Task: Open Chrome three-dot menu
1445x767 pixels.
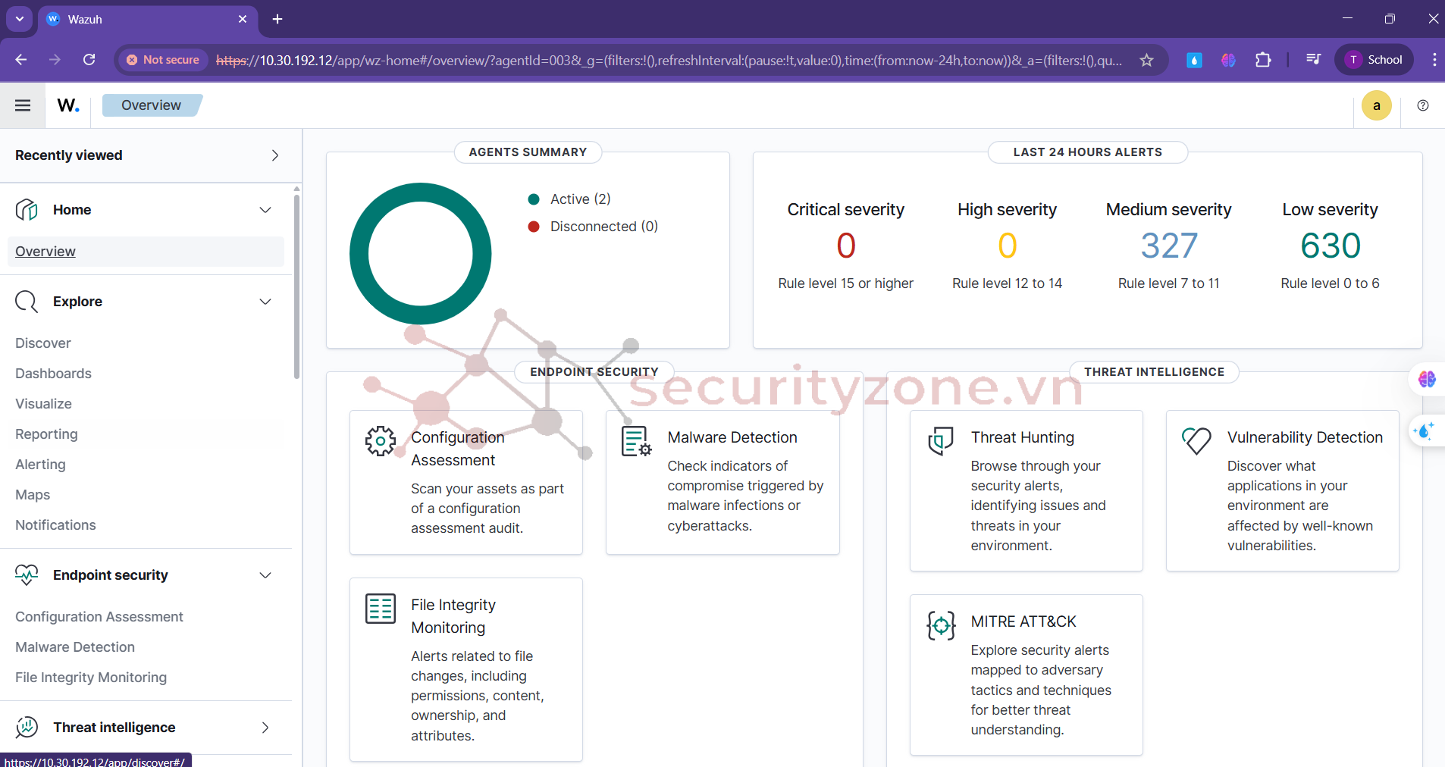Action: (x=1434, y=60)
